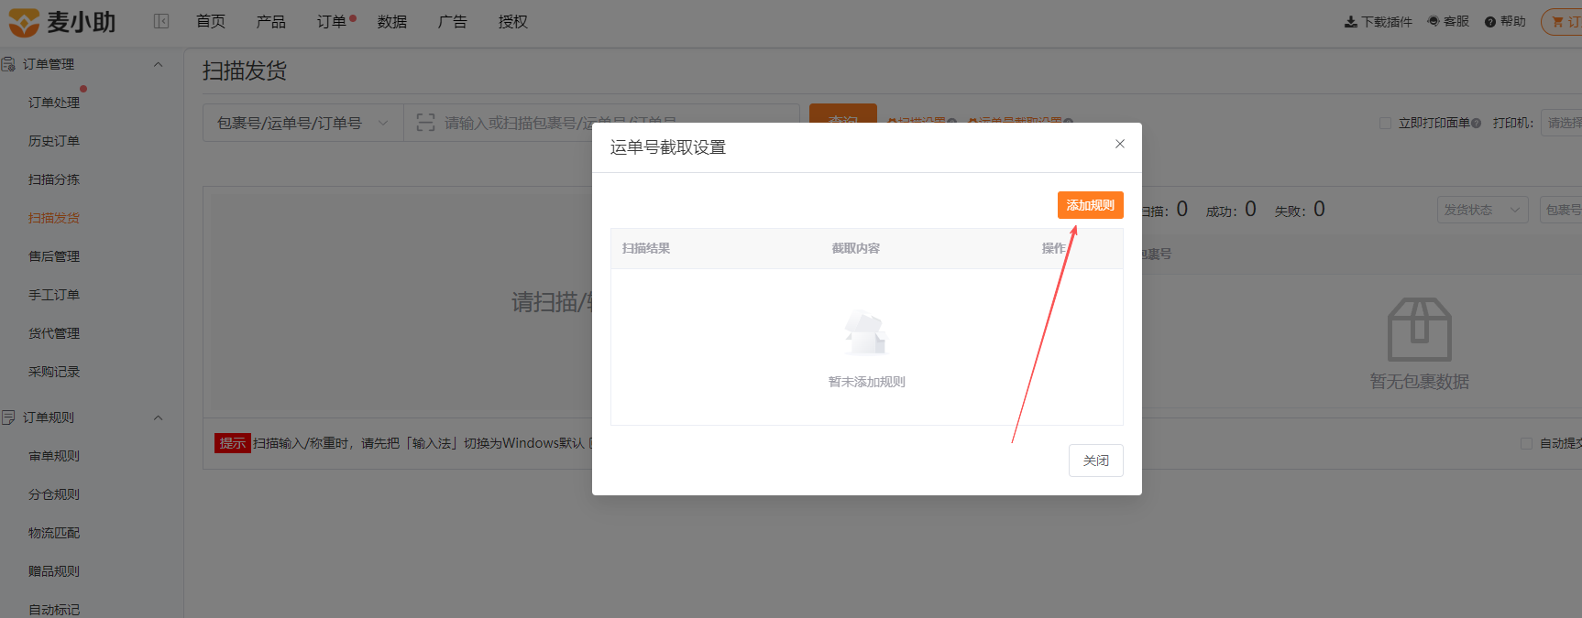Go to 手工订单
This screenshot has width=1582, height=618.
(x=54, y=295)
